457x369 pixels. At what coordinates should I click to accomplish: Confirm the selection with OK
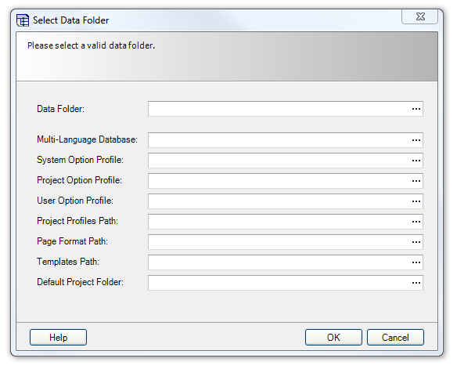click(333, 338)
